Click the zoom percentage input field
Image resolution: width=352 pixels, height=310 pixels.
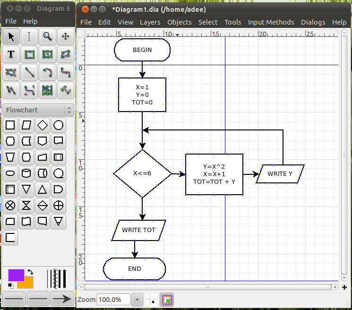pyautogui.click(x=113, y=300)
